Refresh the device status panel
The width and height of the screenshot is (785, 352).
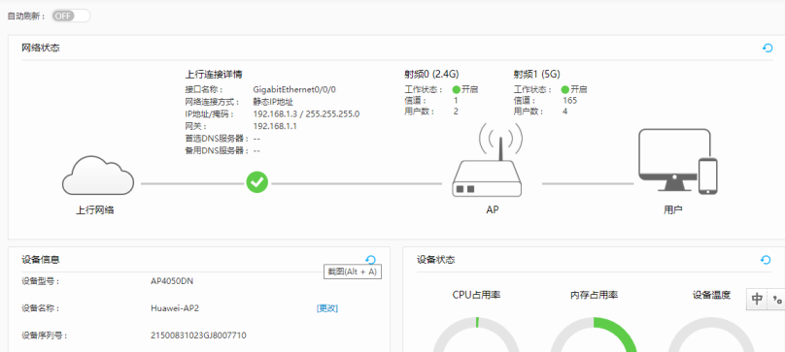click(x=766, y=260)
